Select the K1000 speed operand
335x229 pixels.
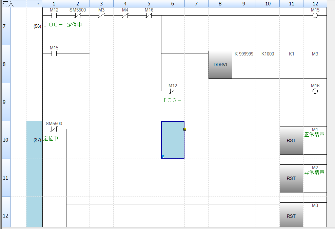coord(268,54)
